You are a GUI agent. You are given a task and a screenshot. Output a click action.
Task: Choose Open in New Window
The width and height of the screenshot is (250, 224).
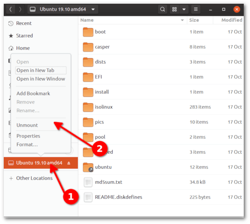(x=41, y=79)
